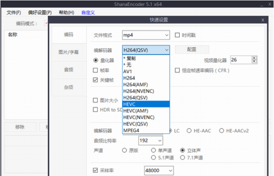274x176 pixels.
Task: Click the 配置 button
Action: click(192, 50)
